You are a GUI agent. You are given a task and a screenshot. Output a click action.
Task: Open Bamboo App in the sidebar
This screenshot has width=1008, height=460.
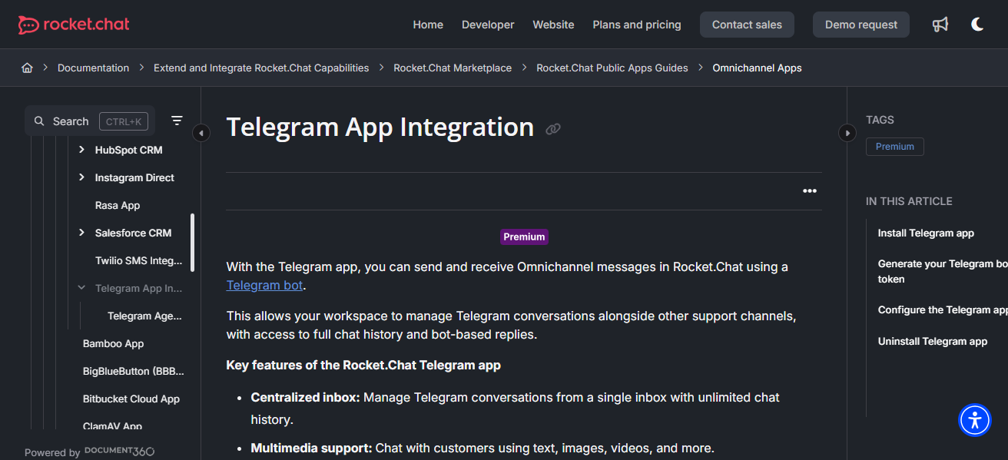pyautogui.click(x=114, y=343)
